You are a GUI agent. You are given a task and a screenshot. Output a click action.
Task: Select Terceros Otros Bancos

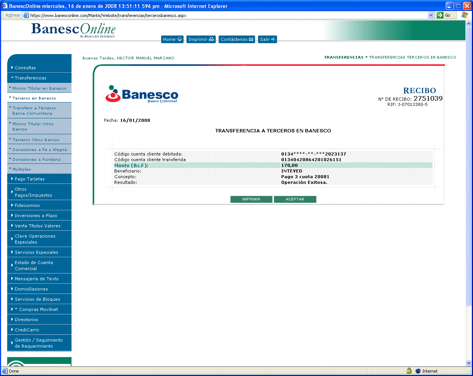(39, 140)
